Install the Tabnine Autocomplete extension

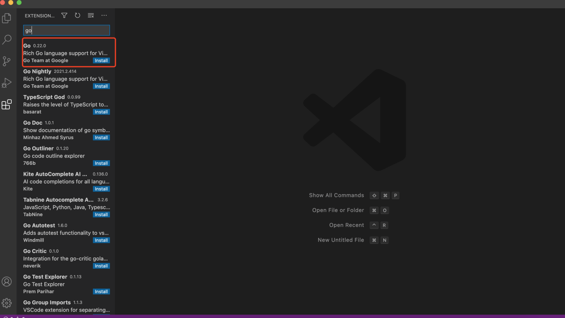101,215
